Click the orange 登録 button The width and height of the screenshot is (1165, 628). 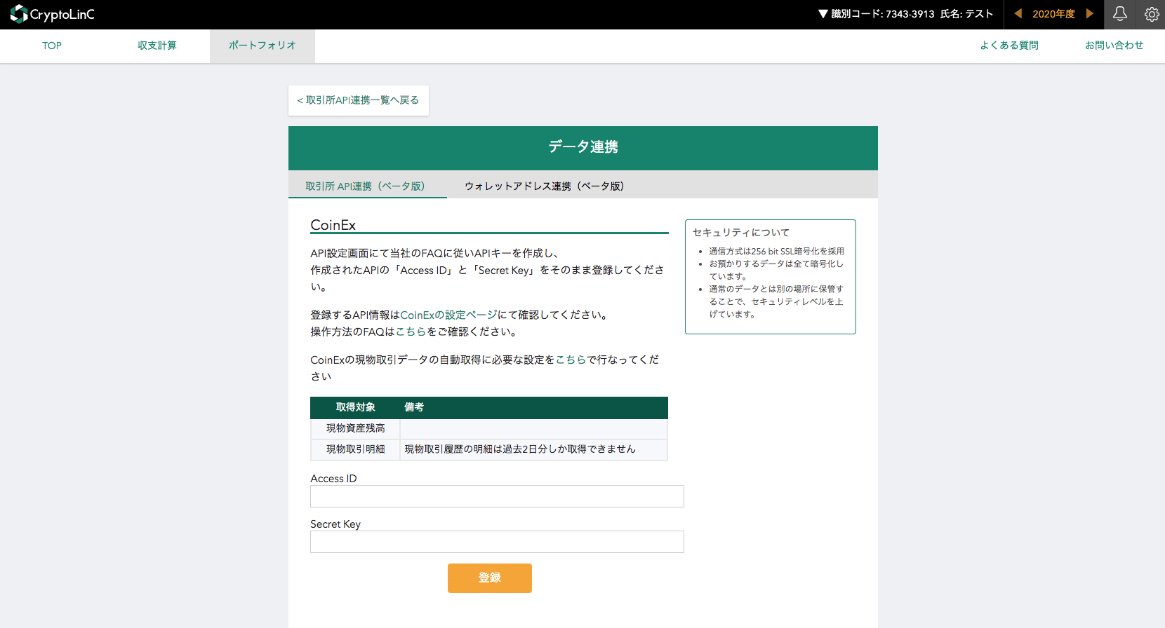[490, 578]
